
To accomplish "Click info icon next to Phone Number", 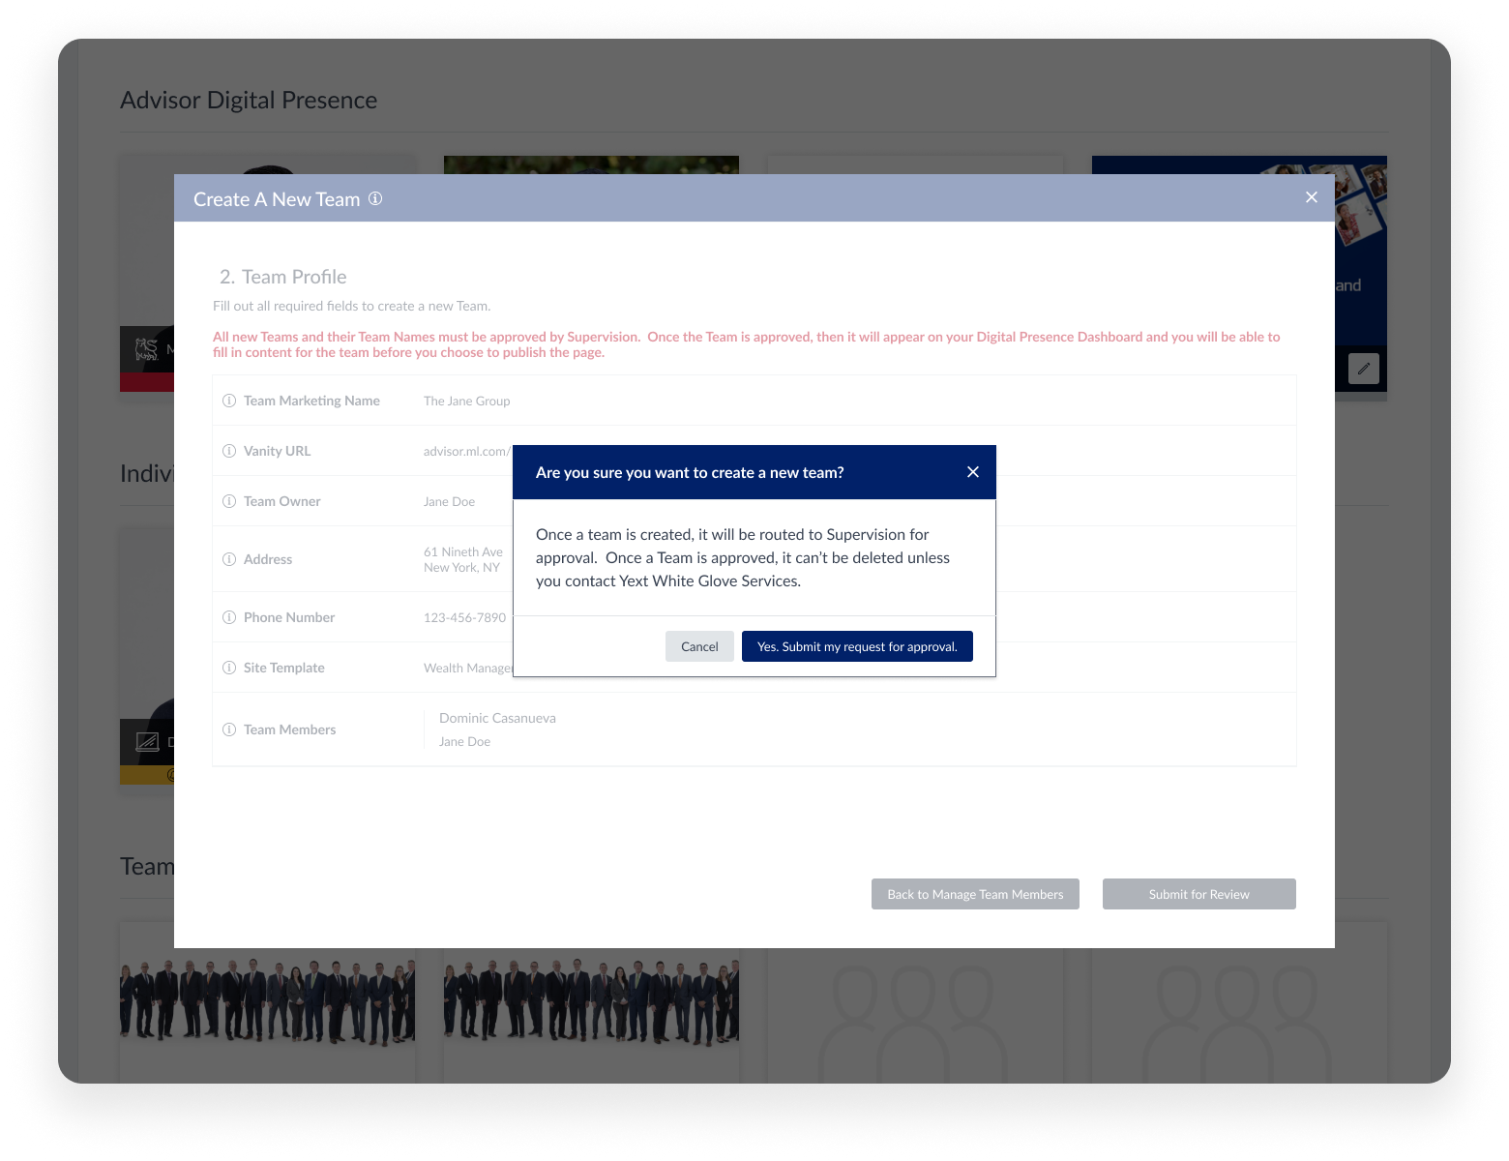I will (x=229, y=617).
